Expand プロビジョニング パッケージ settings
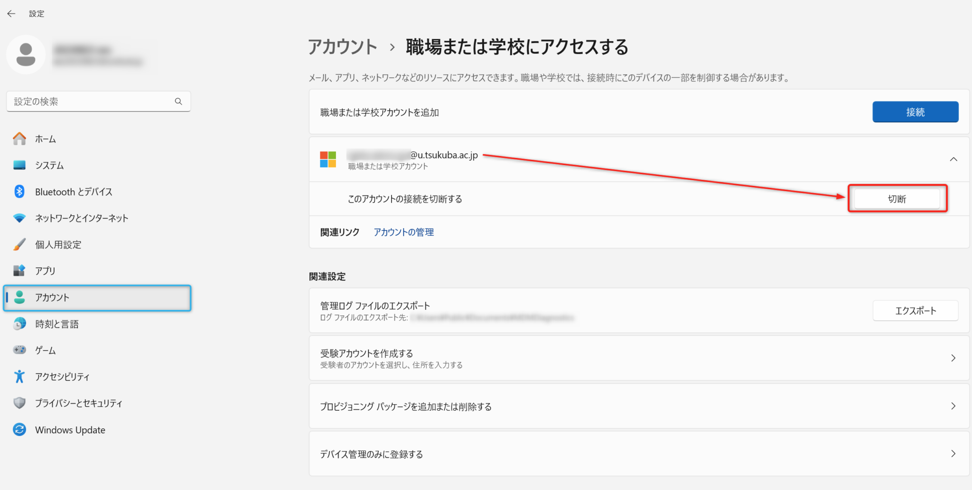Image resolution: width=972 pixels, height=490 pixels. [954, 406]
